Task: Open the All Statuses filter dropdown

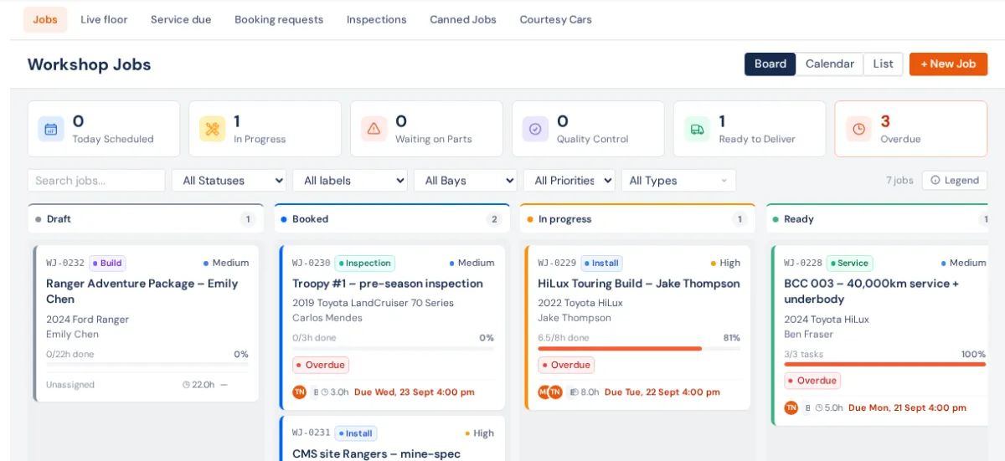Action: click(229, 180)
